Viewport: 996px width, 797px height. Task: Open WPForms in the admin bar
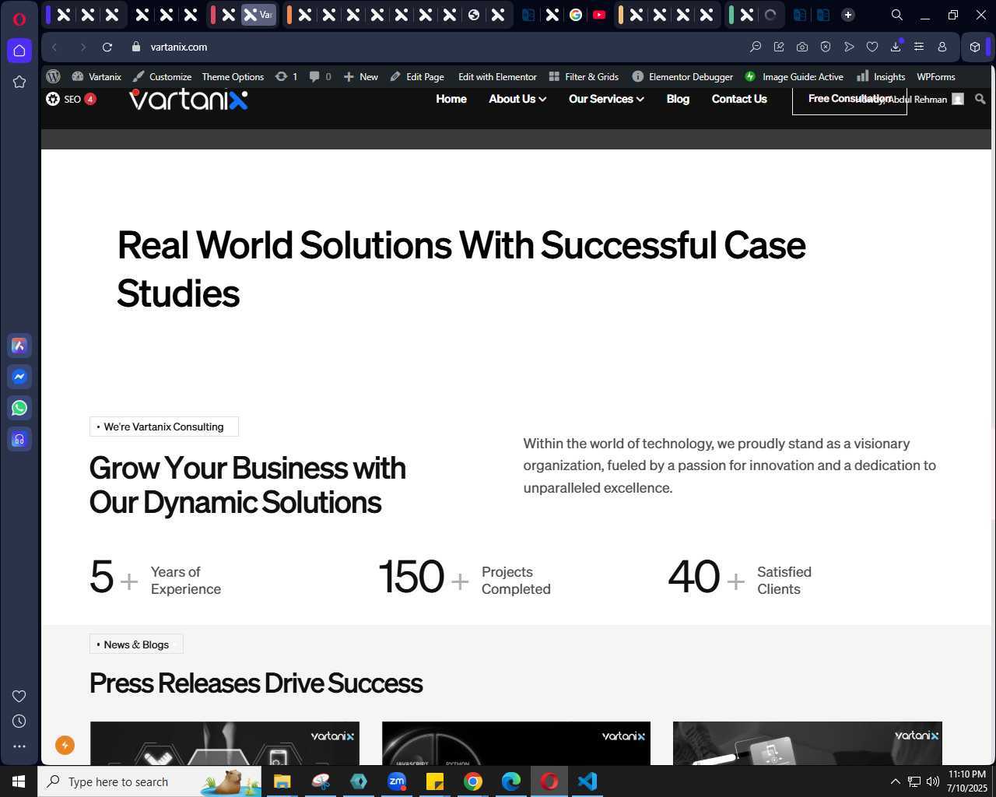tap(936, 76)
